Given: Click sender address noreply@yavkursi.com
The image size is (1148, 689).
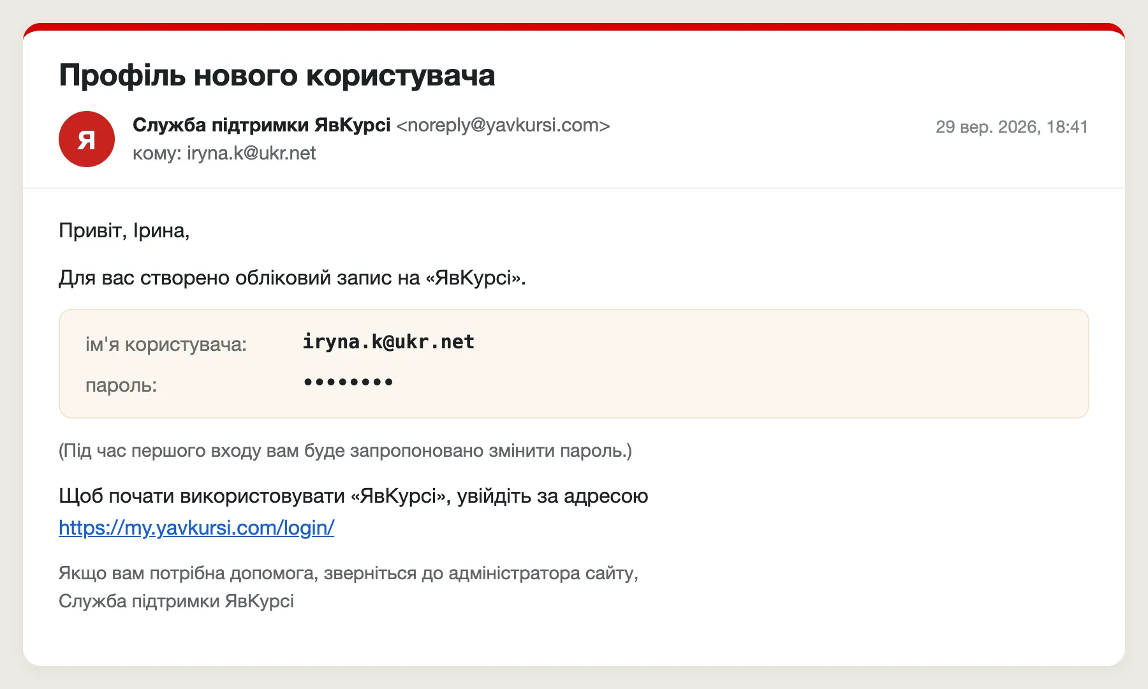Looking at the screenshot, I should 503,125.
